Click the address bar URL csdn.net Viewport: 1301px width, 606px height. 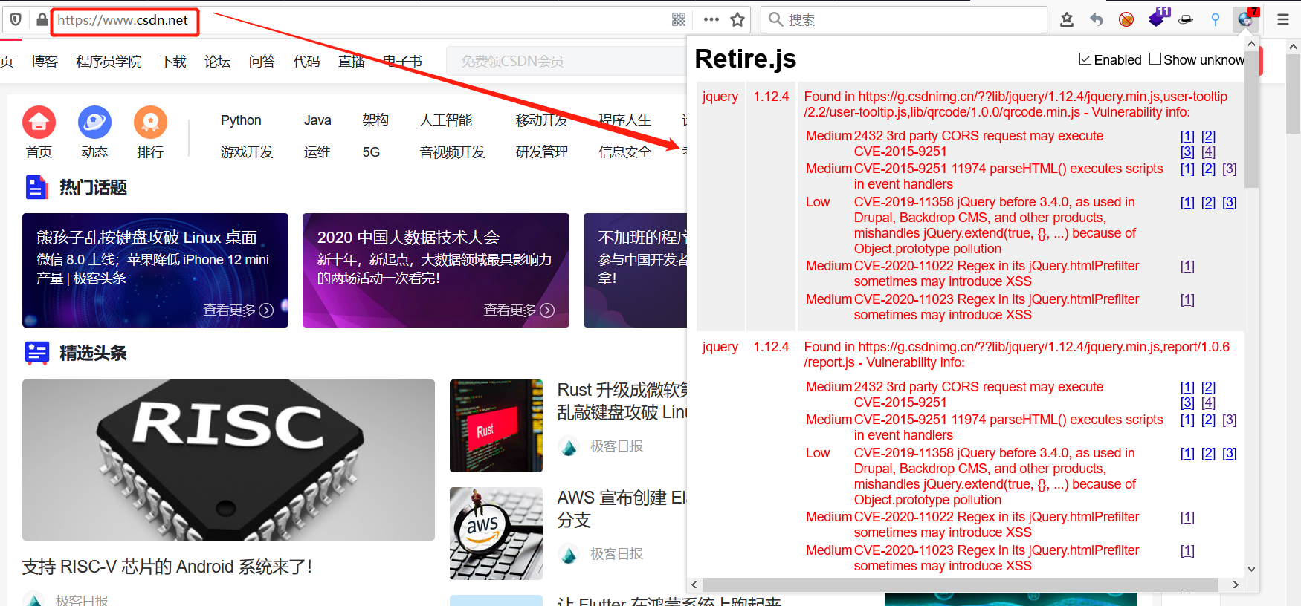[x=123, y=20]
